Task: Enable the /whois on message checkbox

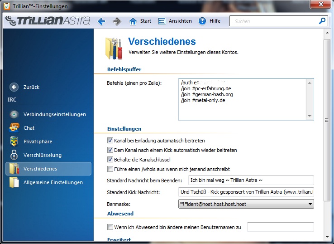Action: 110,169
